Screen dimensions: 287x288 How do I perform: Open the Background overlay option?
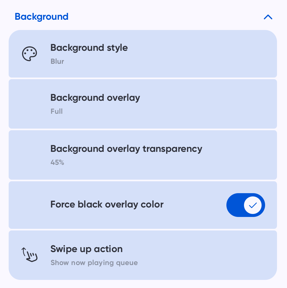(95, 98)
